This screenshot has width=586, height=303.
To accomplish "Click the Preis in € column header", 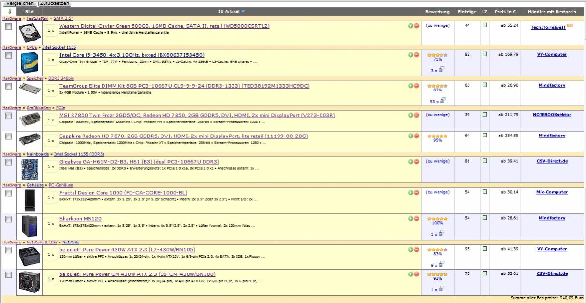I will tap(506, 11).
